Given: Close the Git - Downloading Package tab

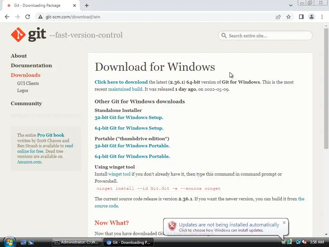Looking at the screenshot, I should [x=75, y=5].
